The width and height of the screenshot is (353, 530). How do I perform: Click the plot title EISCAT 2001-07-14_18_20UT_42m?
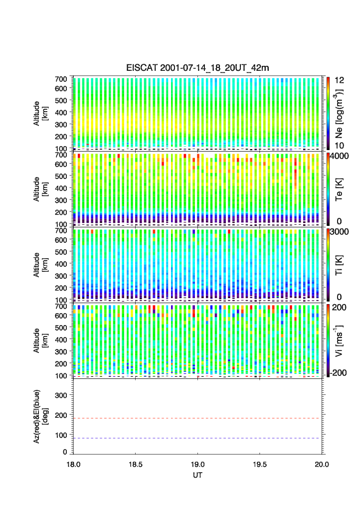pyautogui.click(x=197, y=68)
